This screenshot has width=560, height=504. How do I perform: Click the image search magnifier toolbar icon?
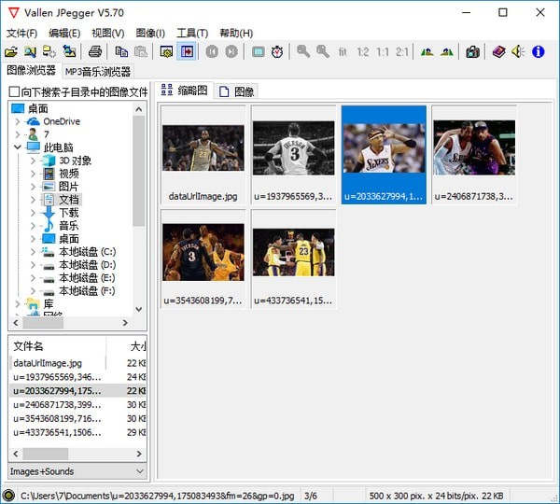click(31, 52)
